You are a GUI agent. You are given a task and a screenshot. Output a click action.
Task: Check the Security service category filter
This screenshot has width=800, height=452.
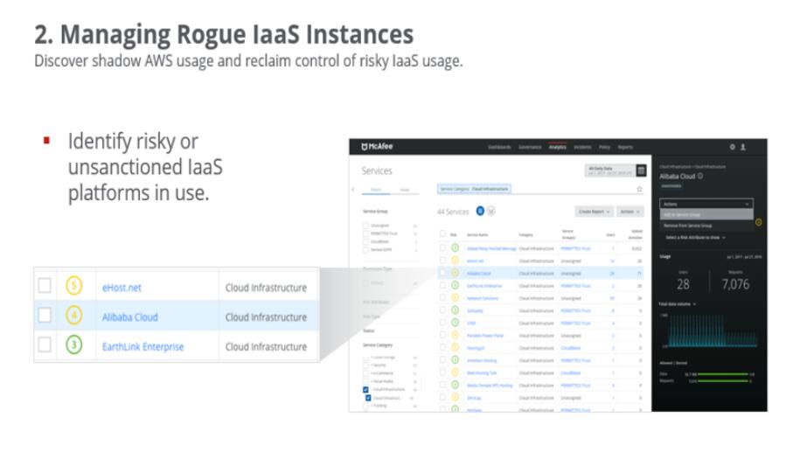pyautogui.click(x=365, y=365)
